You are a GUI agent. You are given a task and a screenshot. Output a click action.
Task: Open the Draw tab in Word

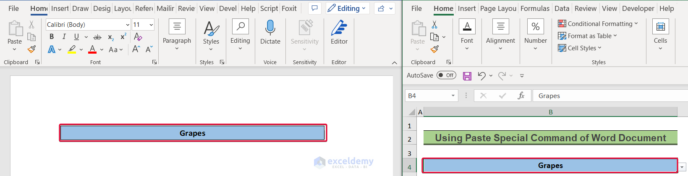(80, 8)
